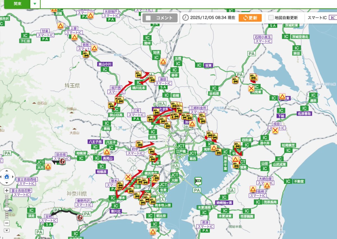Select the 桶川北本 interchange label
Image resolution: width=337 pixels, height=239 pixels.
point(139,88)
